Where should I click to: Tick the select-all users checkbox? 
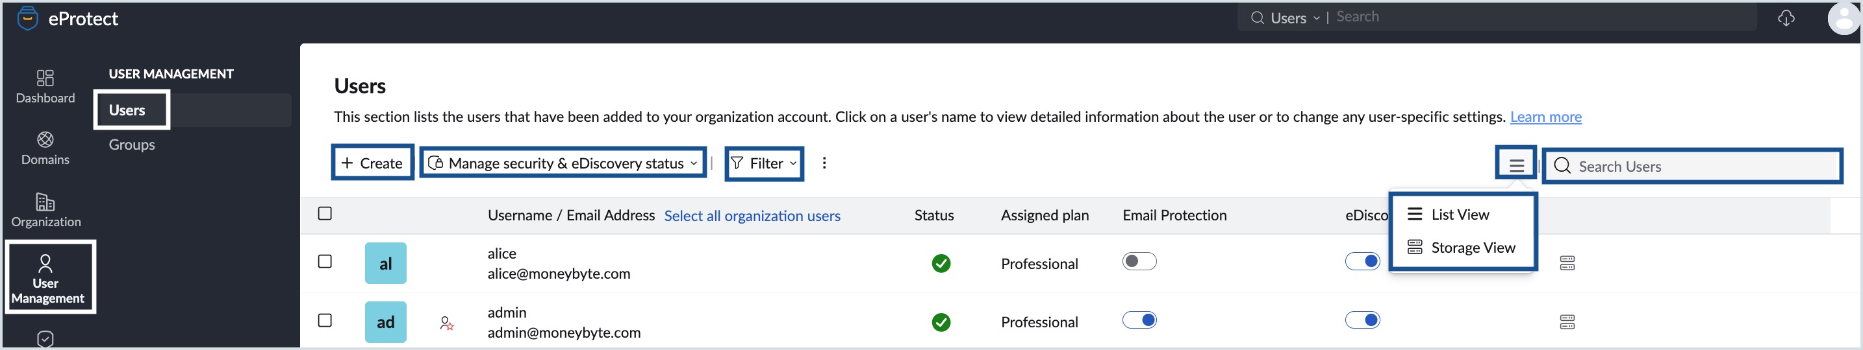tap(325, 214)
